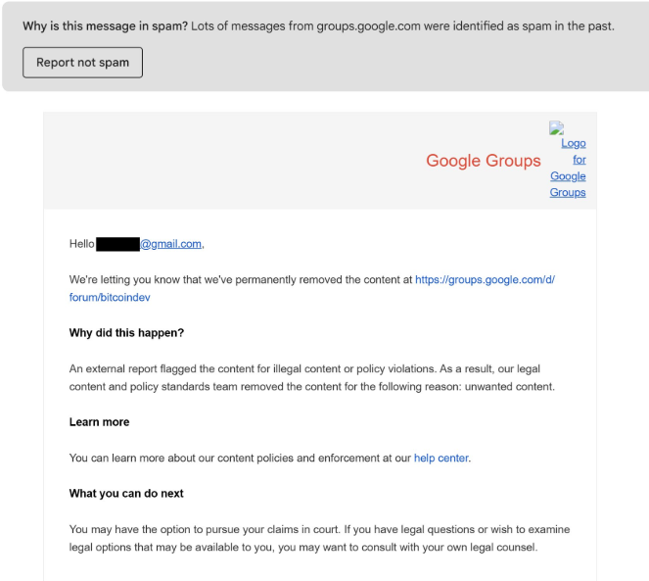The width and height of the screenshot is (649, 581).
Task: Select the Why did this happen? heading
Action: pos(126,333)
